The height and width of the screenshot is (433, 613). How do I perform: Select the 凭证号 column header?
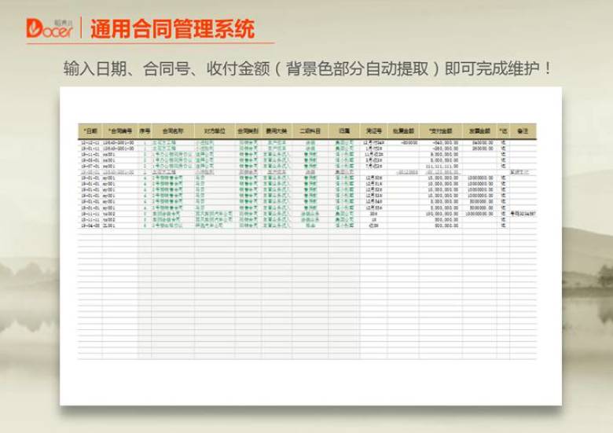click(374, 131)
